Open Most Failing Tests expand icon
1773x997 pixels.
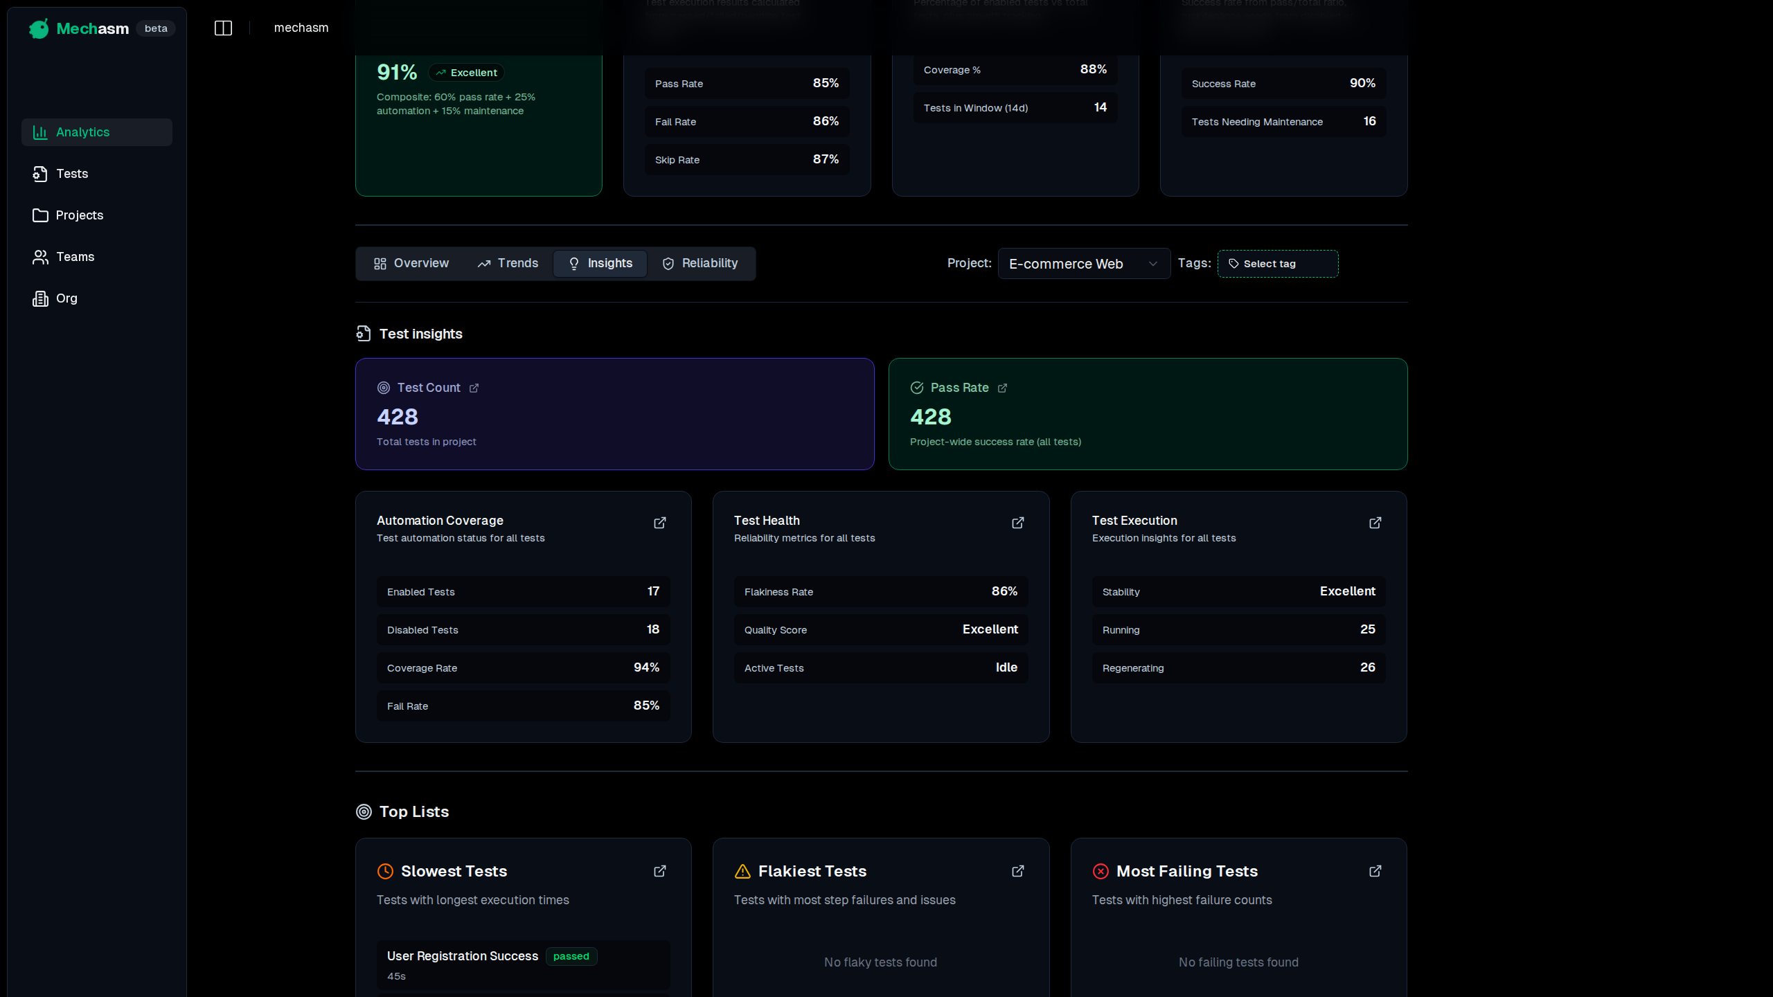click(x=1375, y=871)
